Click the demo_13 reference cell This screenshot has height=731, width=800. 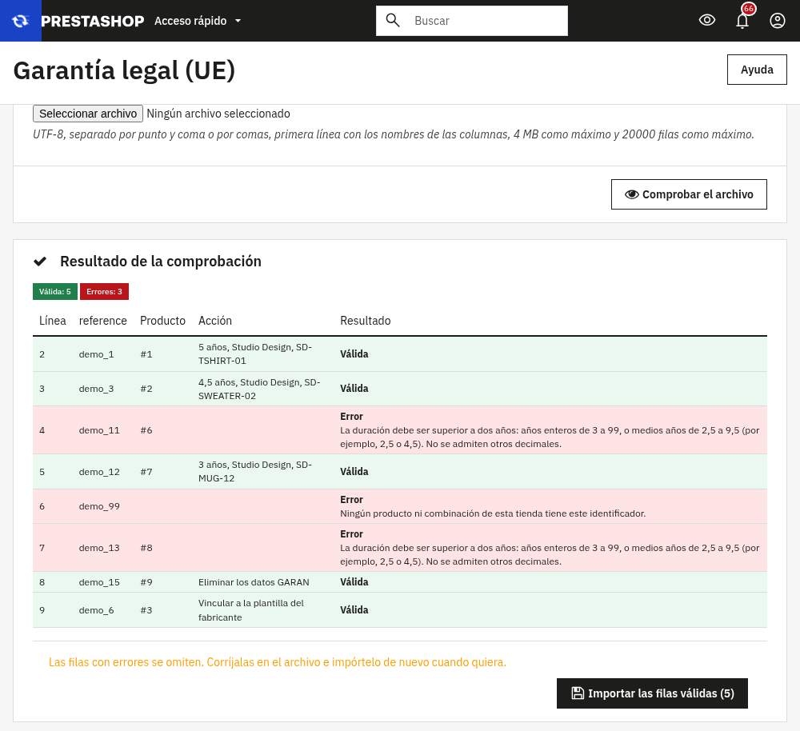pyautogui.click(x=99, y=548)
